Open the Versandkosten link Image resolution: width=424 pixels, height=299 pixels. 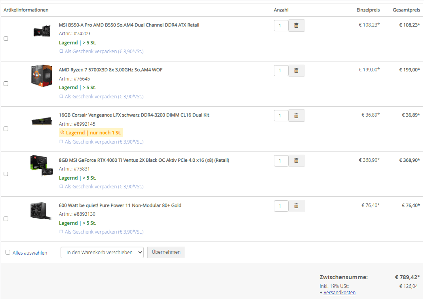click(x=339, y=293)
